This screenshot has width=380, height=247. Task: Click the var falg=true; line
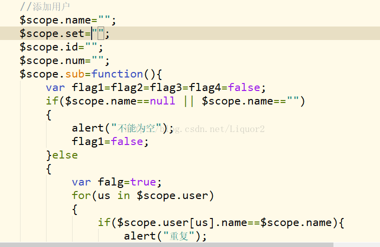[117, 182]
